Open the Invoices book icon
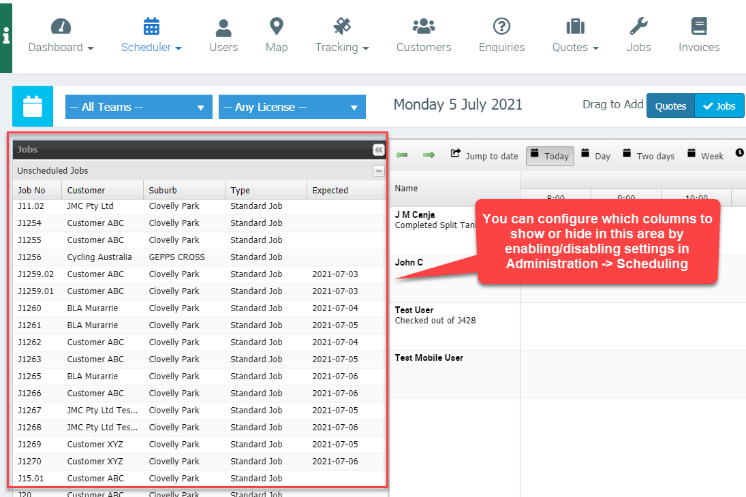746x497 pixels. (699, 27)
